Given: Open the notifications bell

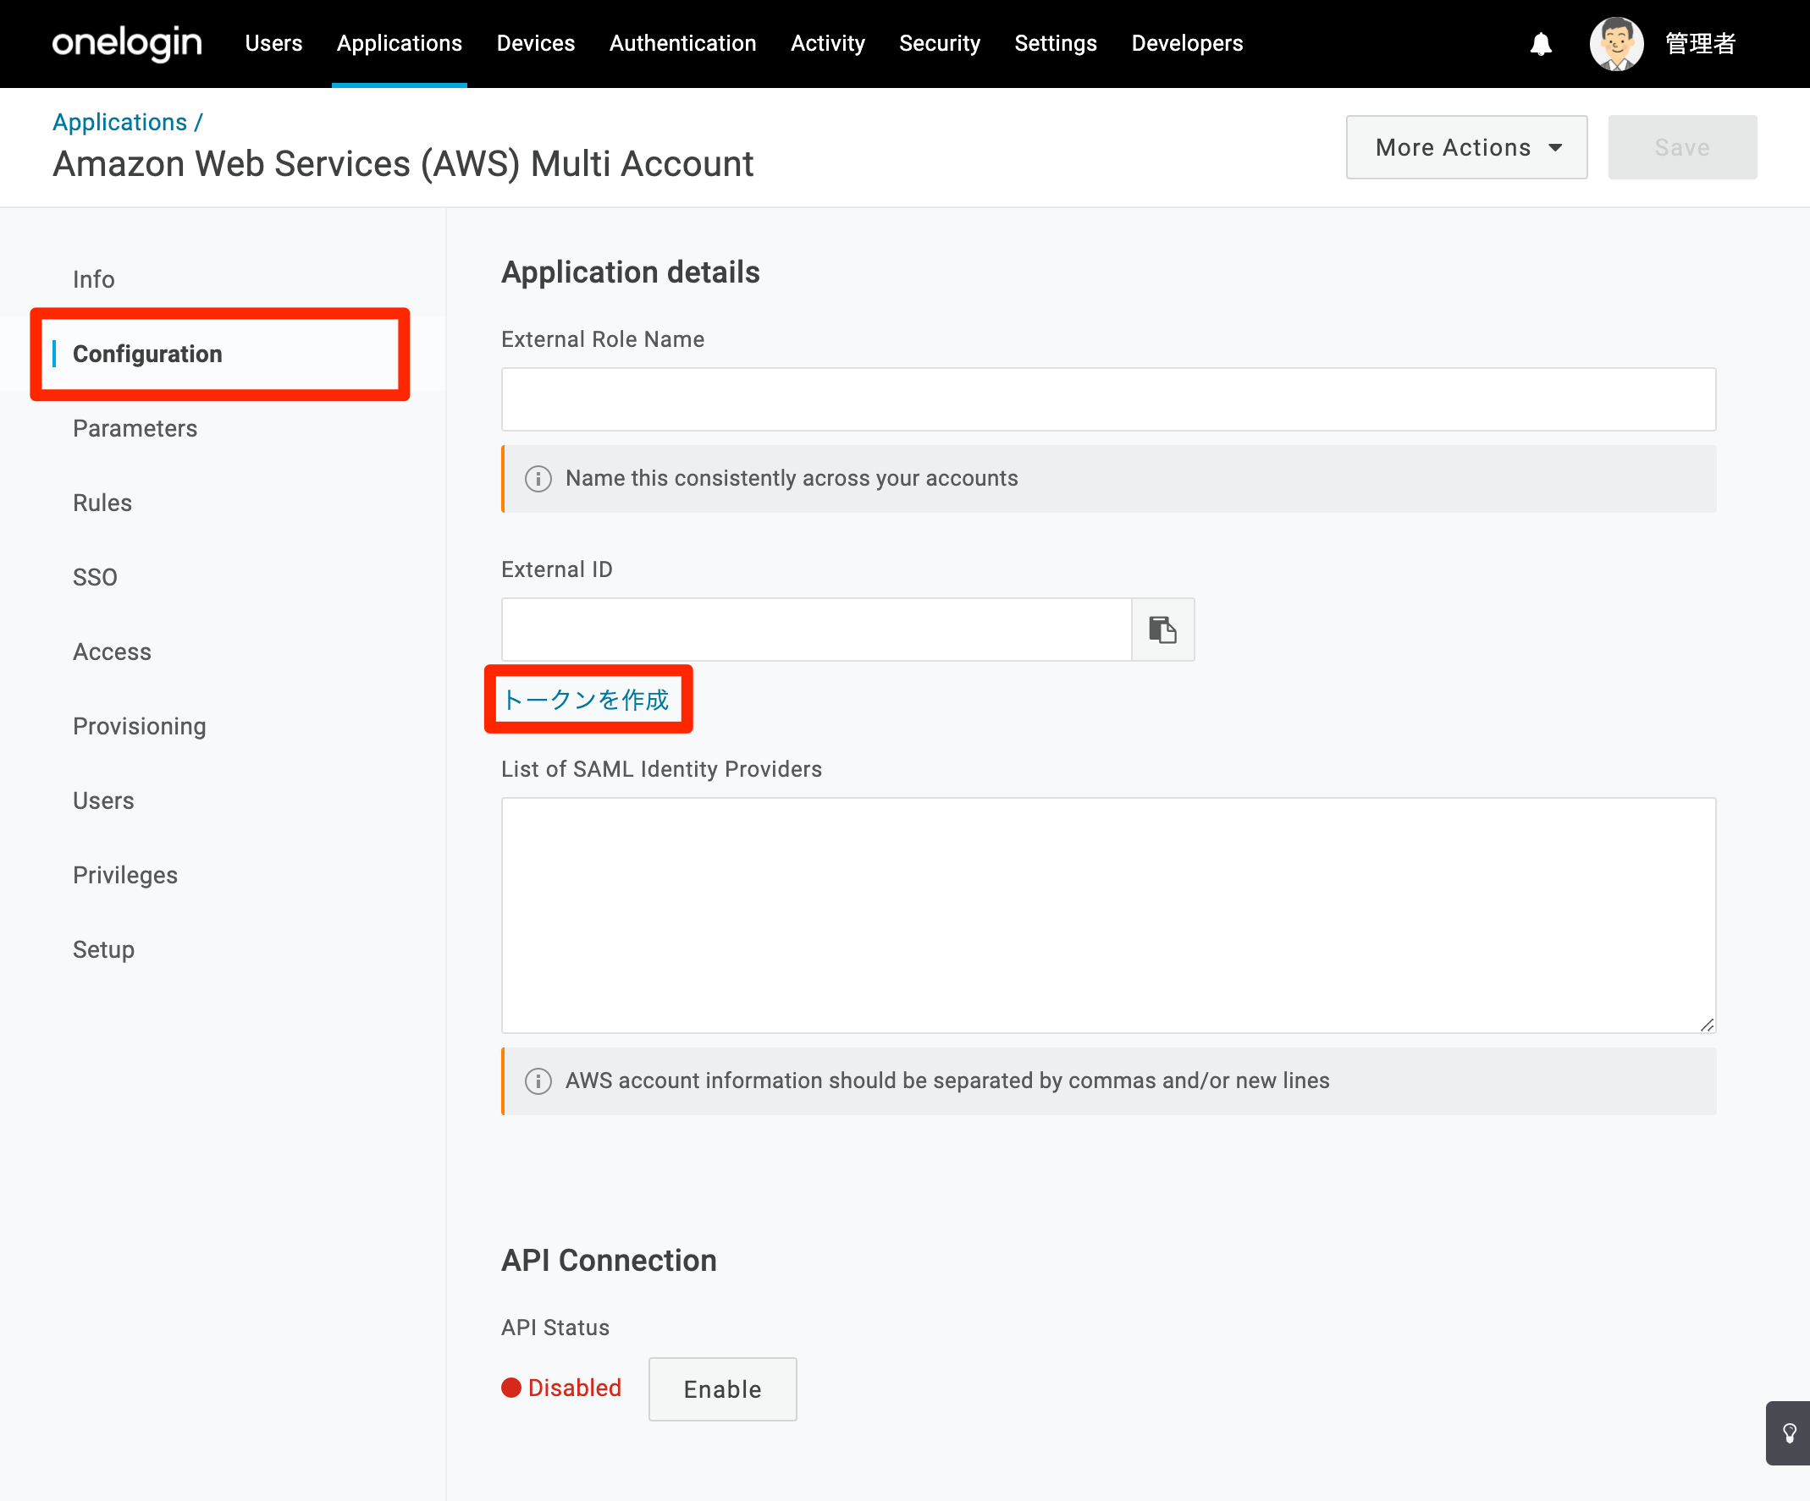Looking at the screenshot, I should pyautogui.click(x=1541, y=44).
